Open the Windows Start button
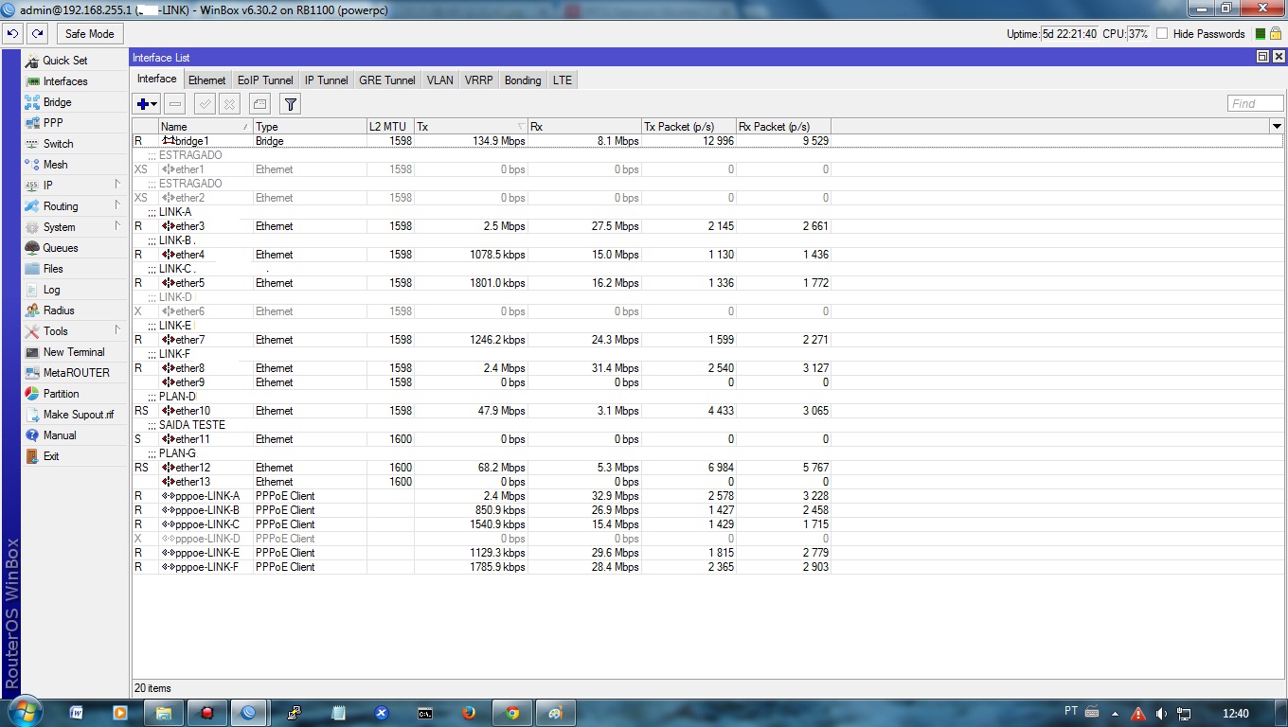This screenshot has height=727, width=1288. pos(24,712)
